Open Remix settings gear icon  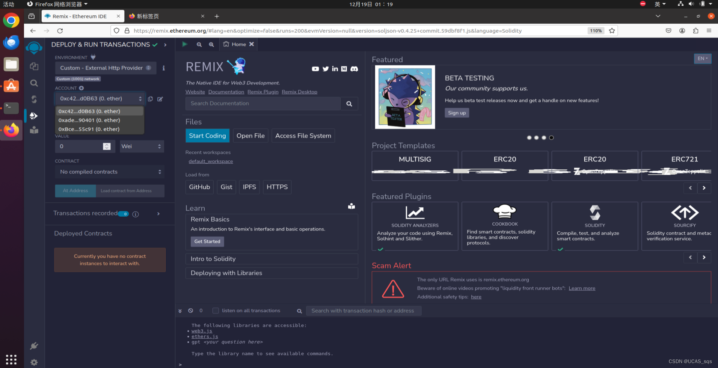pyautogui.click(x=34, y=362)
